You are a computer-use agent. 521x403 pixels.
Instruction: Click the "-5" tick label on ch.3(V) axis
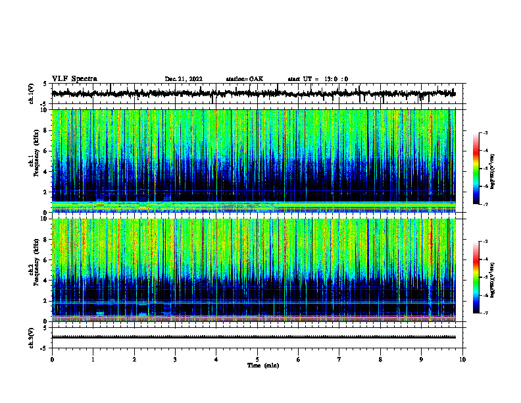45,348
